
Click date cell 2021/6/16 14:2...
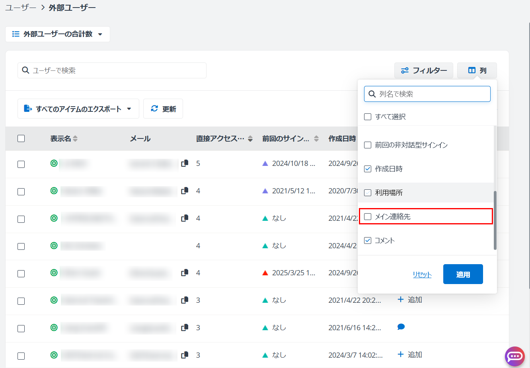pyautogui.click(x=355, y=328)
